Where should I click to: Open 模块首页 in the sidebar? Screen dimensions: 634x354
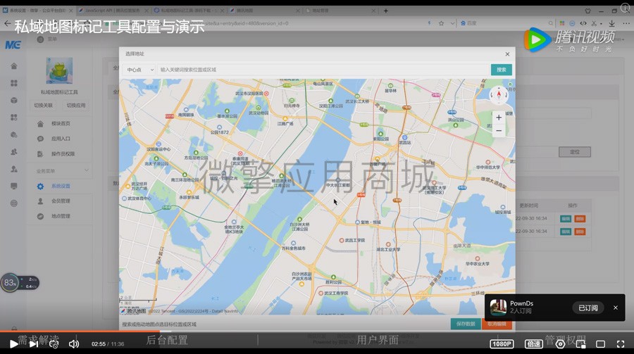61,124
